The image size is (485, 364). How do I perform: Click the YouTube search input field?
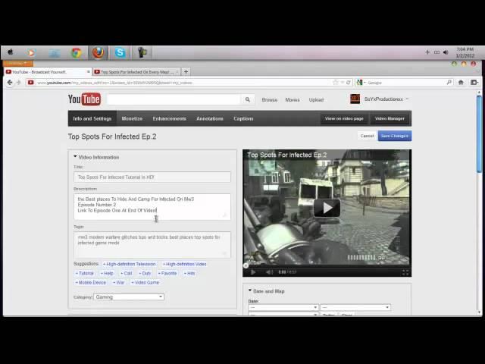pyautogui.click(x=174, y=99)
